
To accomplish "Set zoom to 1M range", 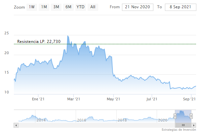I will coord(44,7).
